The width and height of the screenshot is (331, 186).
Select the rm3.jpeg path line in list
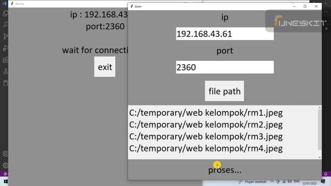tap(206, 137)
